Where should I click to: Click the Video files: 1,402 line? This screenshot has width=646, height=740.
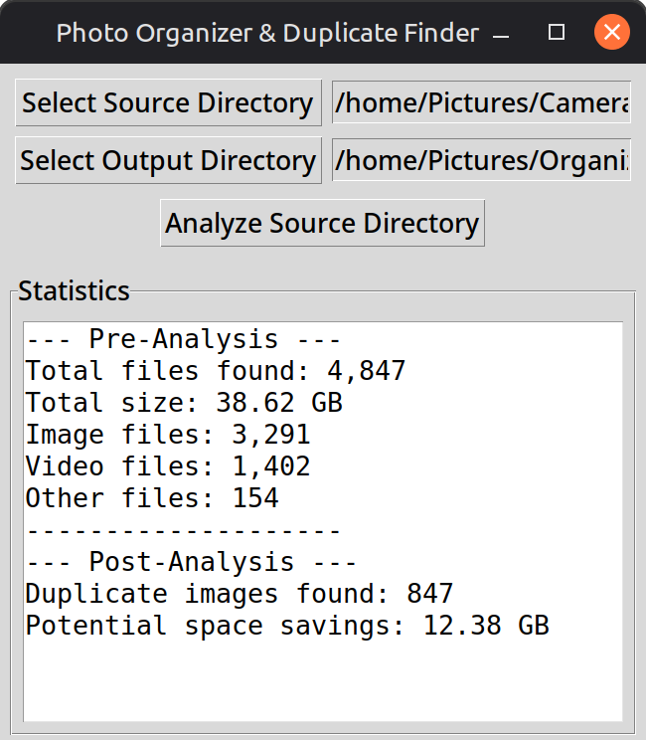[x=168, y=466]
